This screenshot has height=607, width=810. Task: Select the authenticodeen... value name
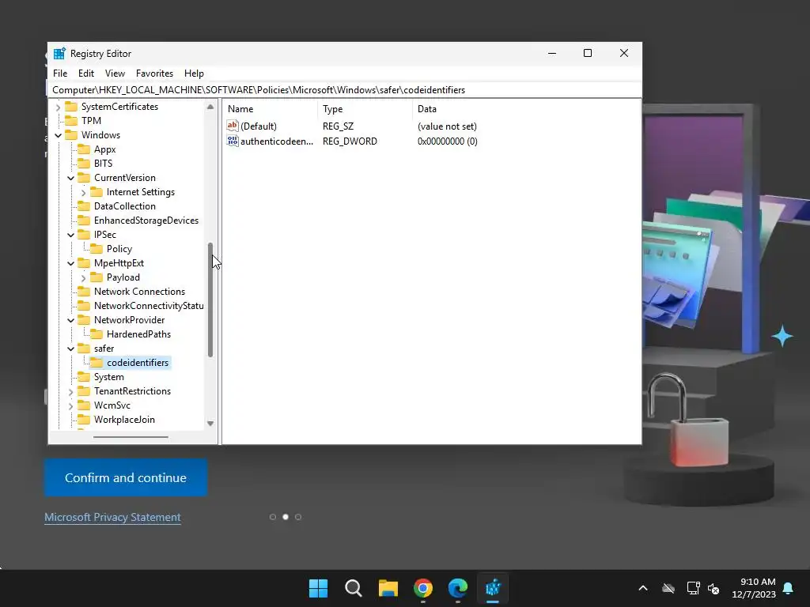(277, 141)
